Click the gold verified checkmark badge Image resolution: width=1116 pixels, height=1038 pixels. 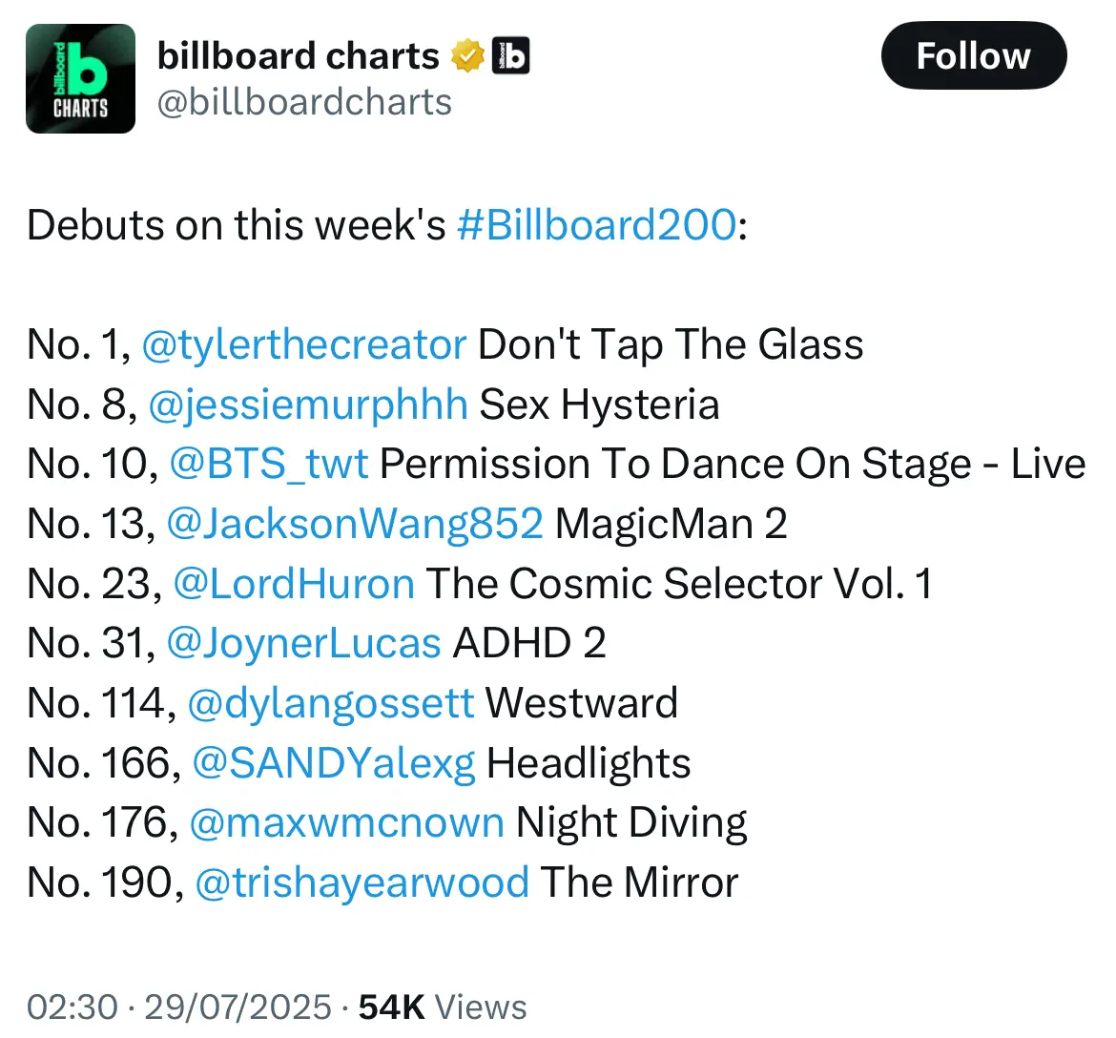point(467,56)
